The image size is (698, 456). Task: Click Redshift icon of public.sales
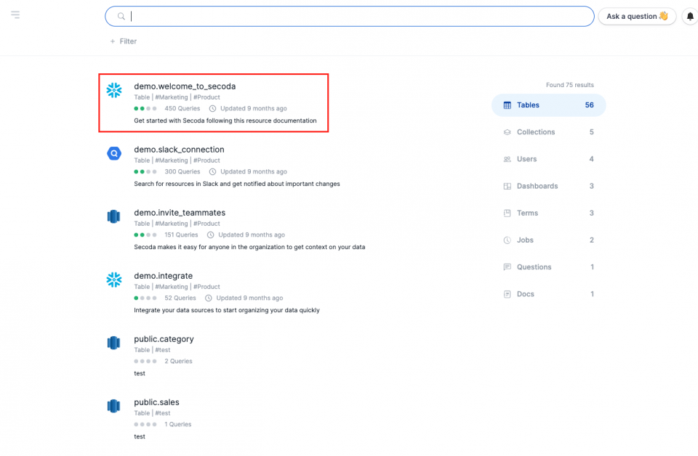114,406
